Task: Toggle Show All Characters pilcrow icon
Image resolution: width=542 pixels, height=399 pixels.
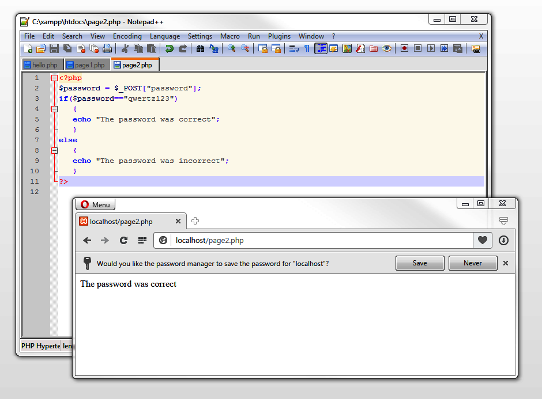Action: pos(307,49)
